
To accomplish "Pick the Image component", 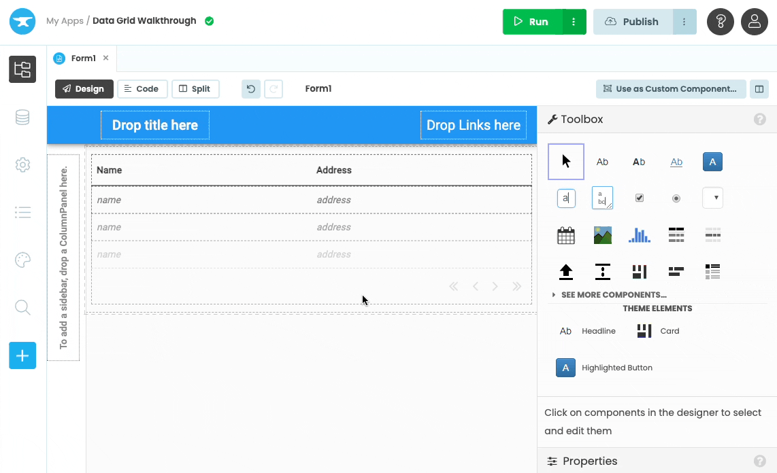I will click(603, 235).
